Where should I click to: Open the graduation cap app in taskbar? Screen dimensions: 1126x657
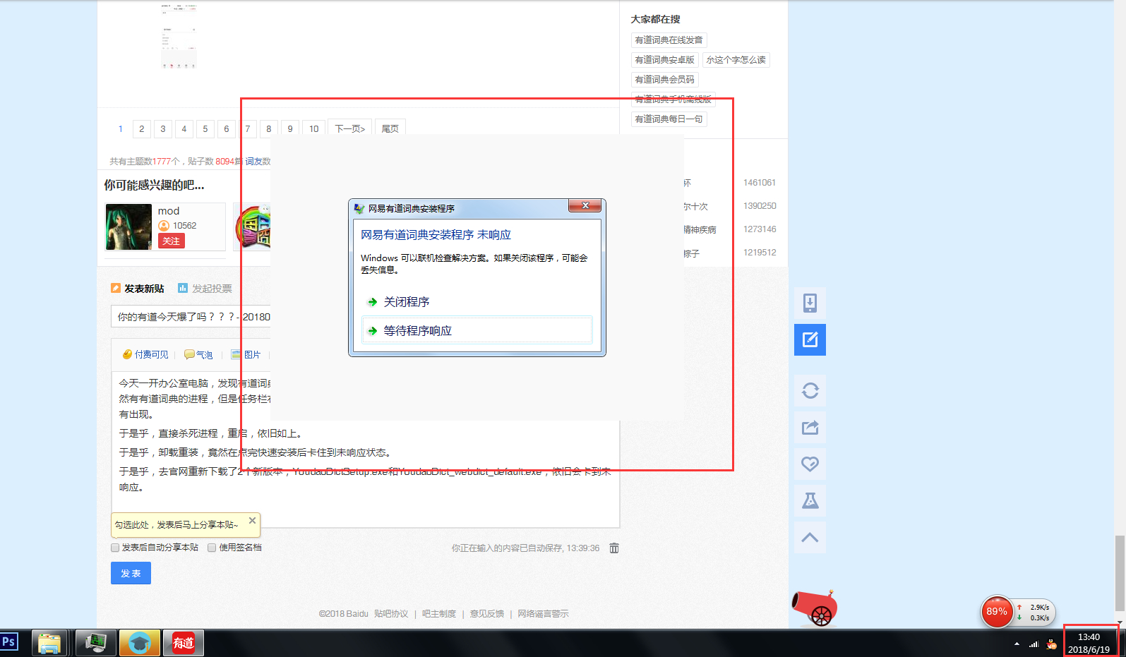139,643
